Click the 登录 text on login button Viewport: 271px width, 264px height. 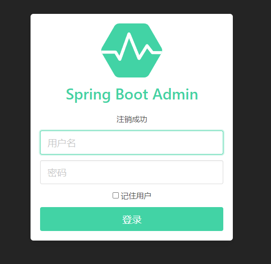click(132, 220)
